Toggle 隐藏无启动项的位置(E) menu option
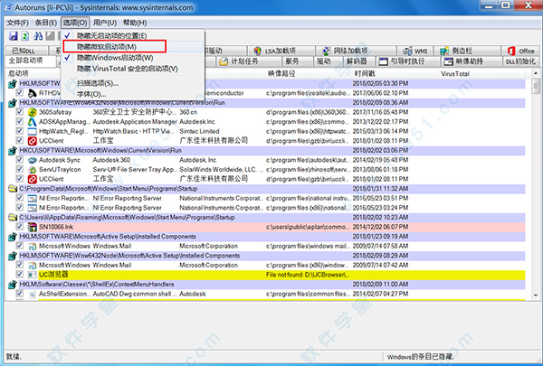The height and width of the screenshot is (366, 543). [133, 35]
